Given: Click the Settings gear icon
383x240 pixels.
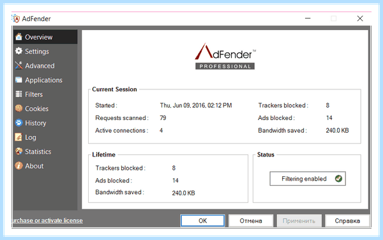Looking at the screenshot, I should point(19,51).
